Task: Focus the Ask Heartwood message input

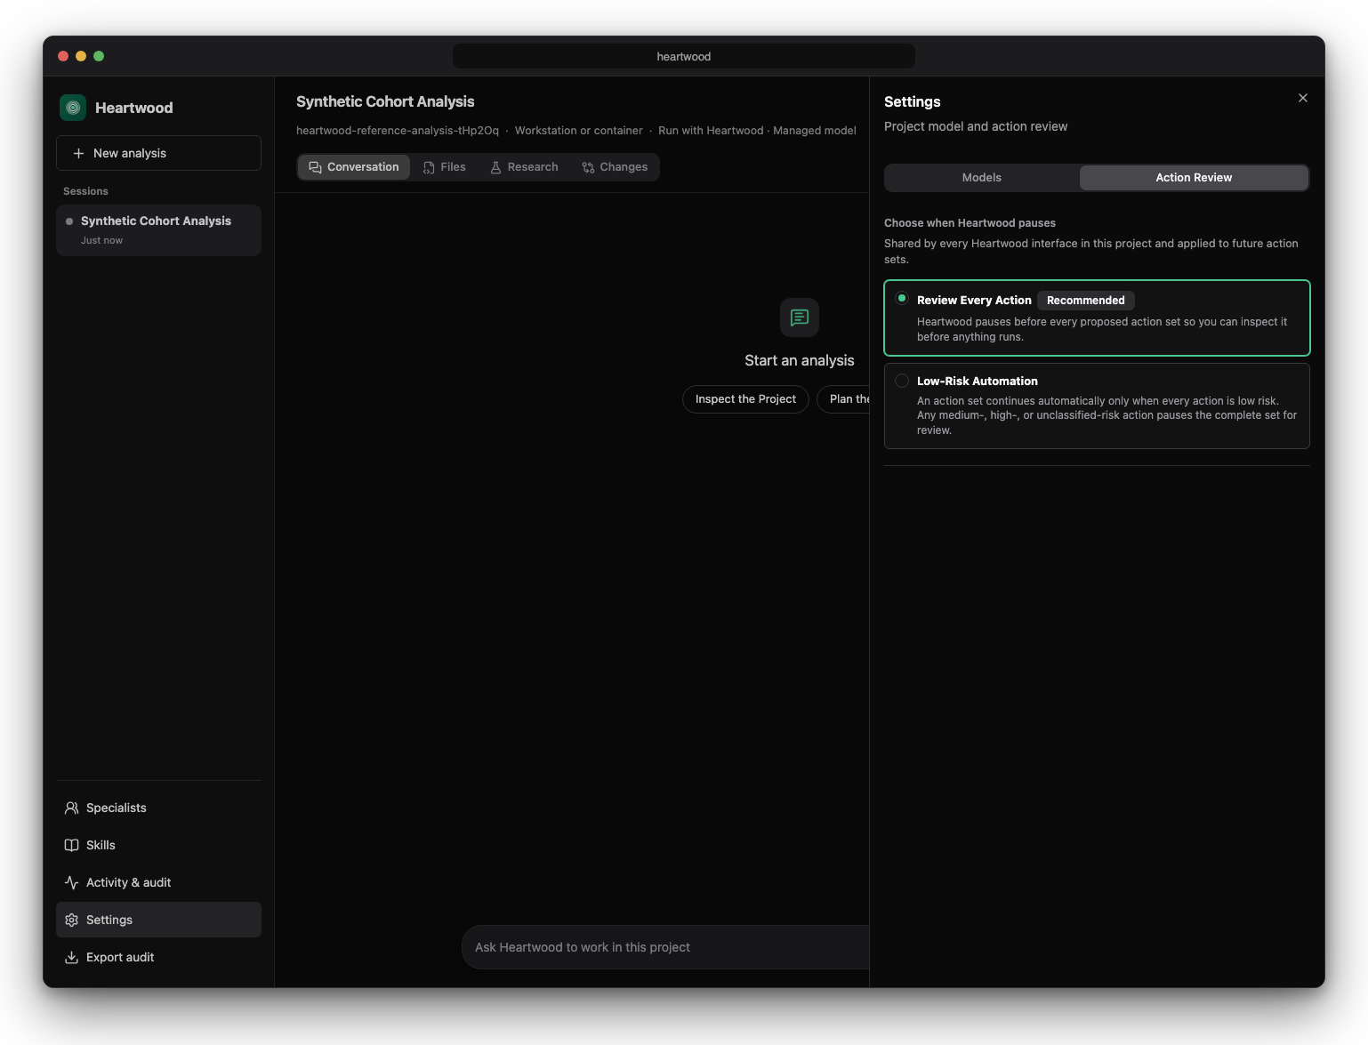Action: click(665, 947)
